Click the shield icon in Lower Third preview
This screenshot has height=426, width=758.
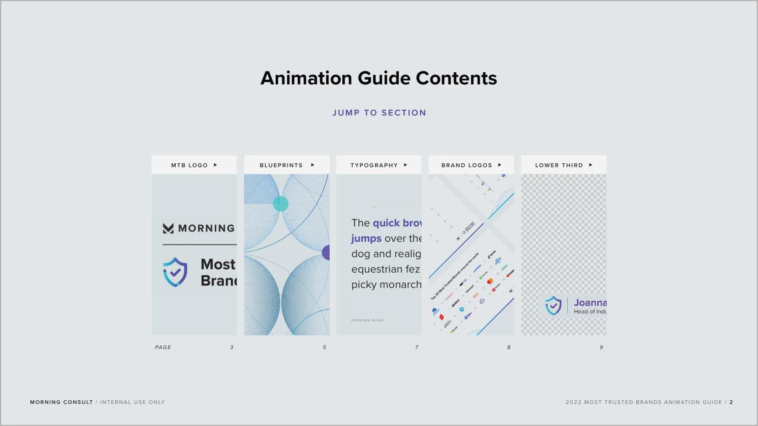tap(553, 305)
